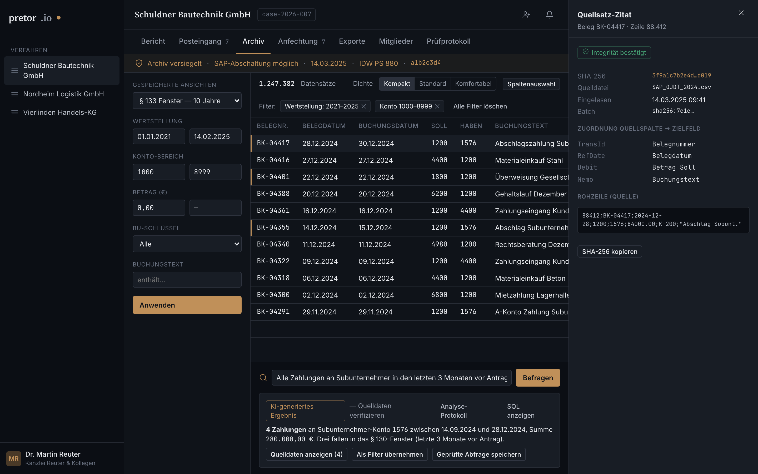This screenshot has height=474, width=758.
Task: Click the Anwenden button
Action: [x=187, y=305]
